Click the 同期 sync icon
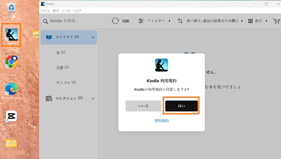This screenshot has height=159, width=281. (115, 21)
